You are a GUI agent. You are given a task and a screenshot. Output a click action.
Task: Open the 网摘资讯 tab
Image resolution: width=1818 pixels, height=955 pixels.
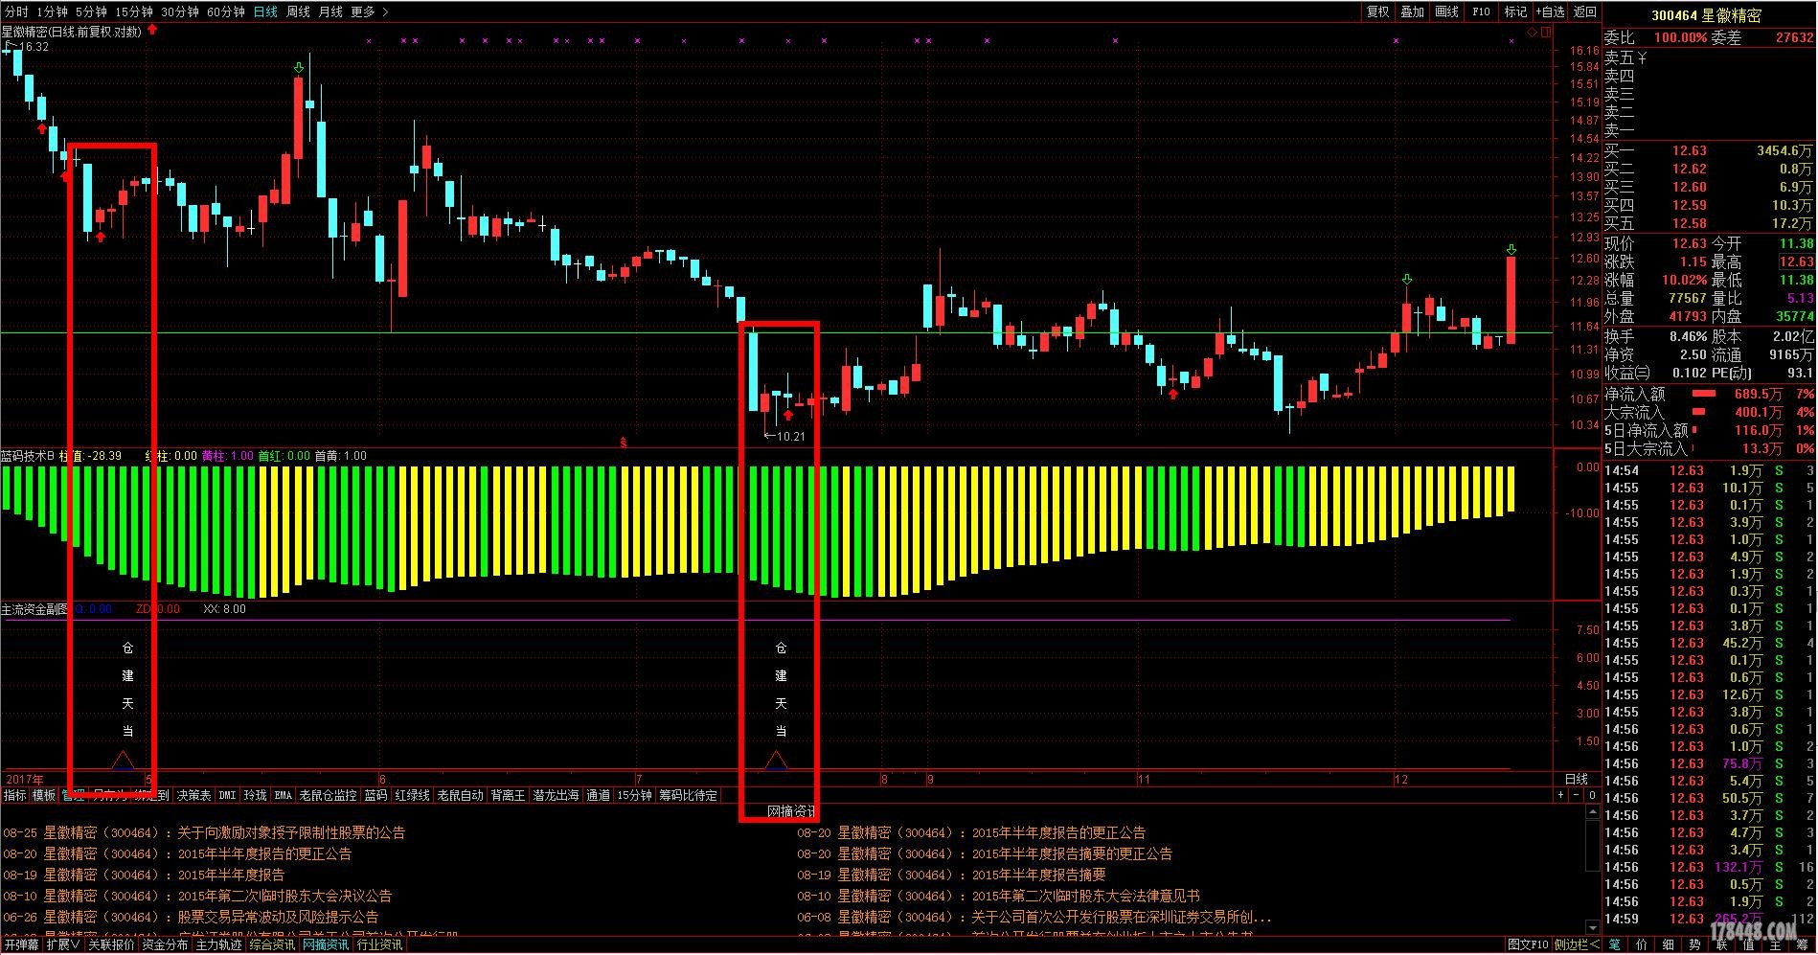[326, 945]
